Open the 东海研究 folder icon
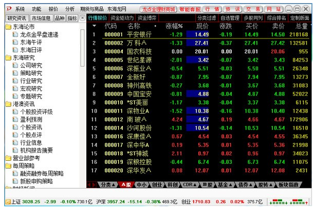 [8, 58]
